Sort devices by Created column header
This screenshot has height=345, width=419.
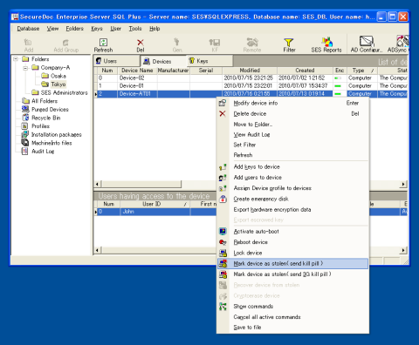click(305, 71)
